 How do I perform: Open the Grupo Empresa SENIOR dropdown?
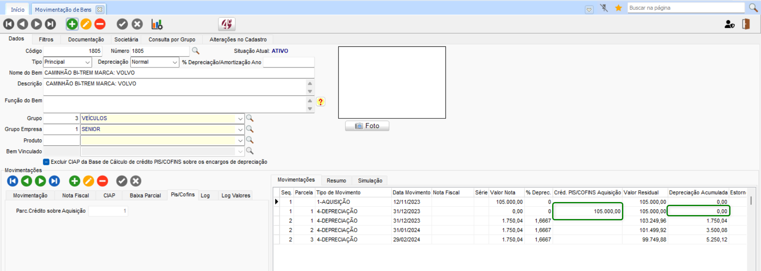240,130
